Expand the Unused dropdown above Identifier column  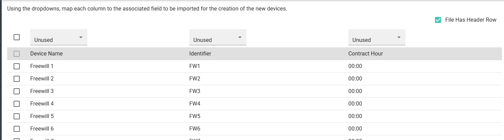(x=218, y=37)
